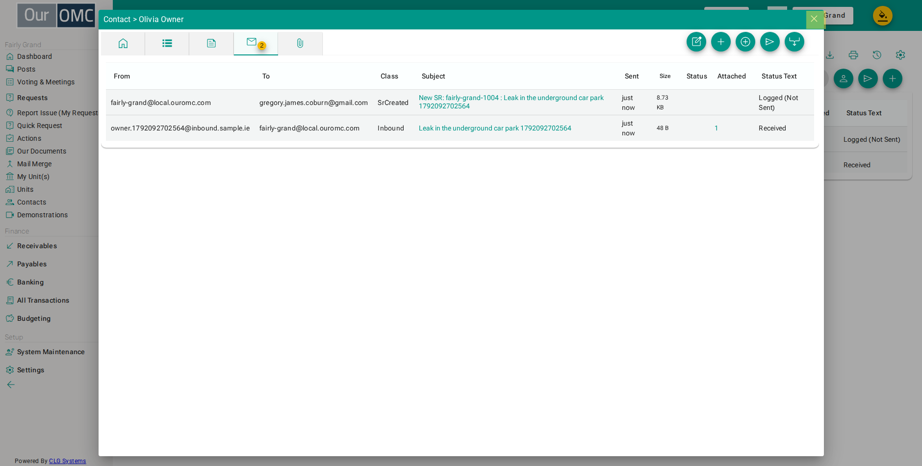Open Settings in sidebar
The width and height of the screenshot is (922, 466).
pos(30,370)
